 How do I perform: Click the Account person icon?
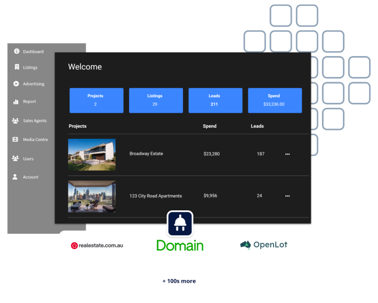[15, 177]
